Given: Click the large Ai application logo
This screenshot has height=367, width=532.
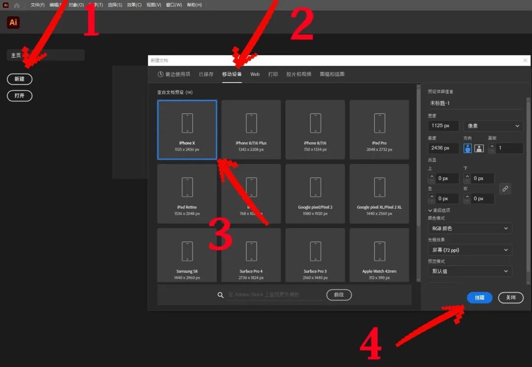Looking at the screenshot, I should pyautogui.click(x=13, y=22).
